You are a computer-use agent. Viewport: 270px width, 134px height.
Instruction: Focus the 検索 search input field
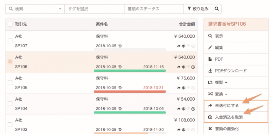click(x=35, y=9)
